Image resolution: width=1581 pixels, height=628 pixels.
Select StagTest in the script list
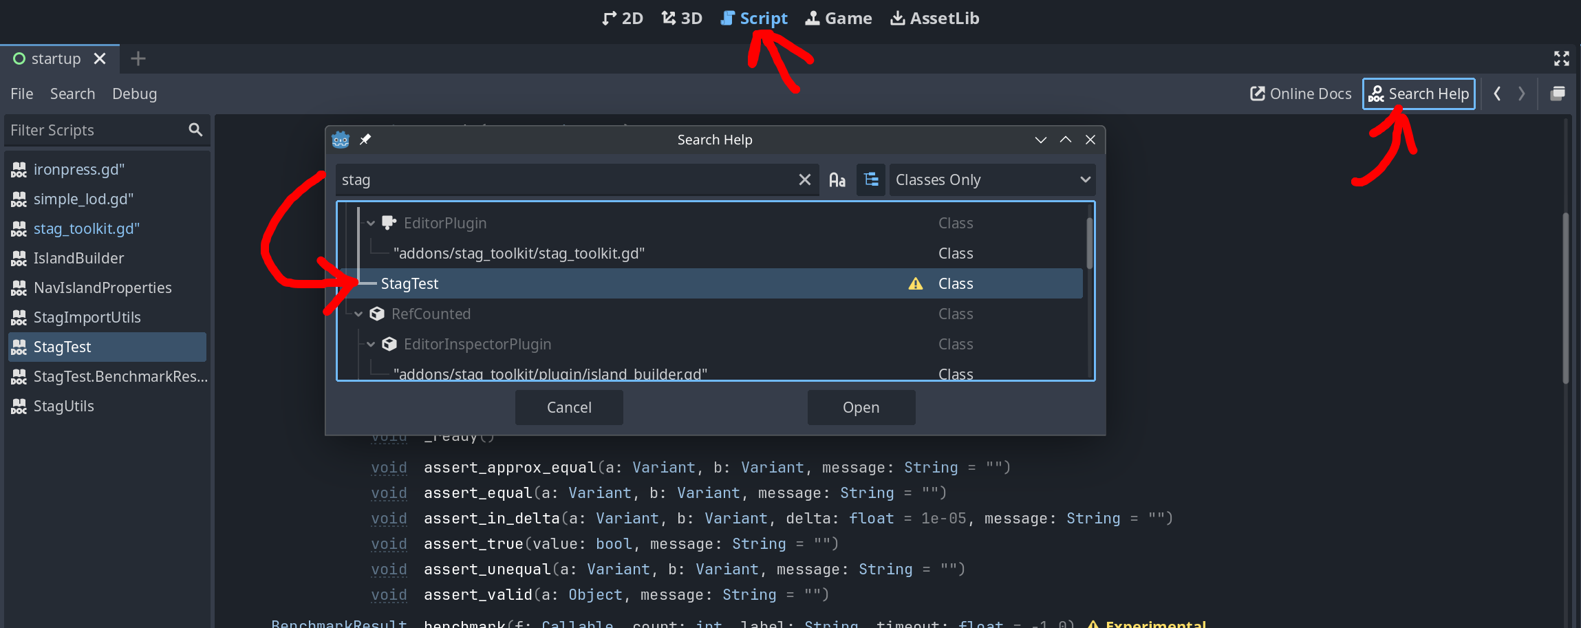107,347
